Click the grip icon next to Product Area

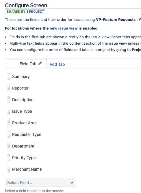(x=9, y=123)
